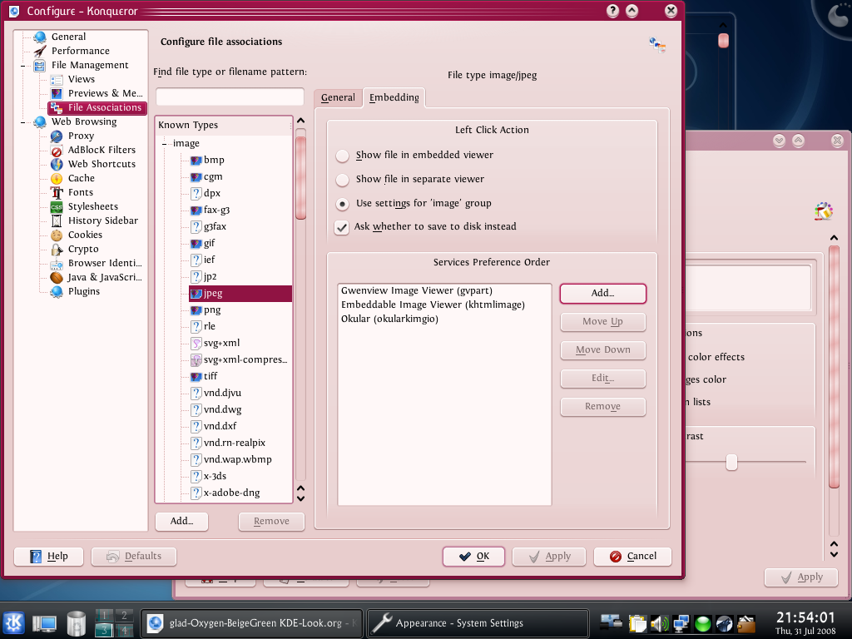Click the Move Down button

[602, 350]
